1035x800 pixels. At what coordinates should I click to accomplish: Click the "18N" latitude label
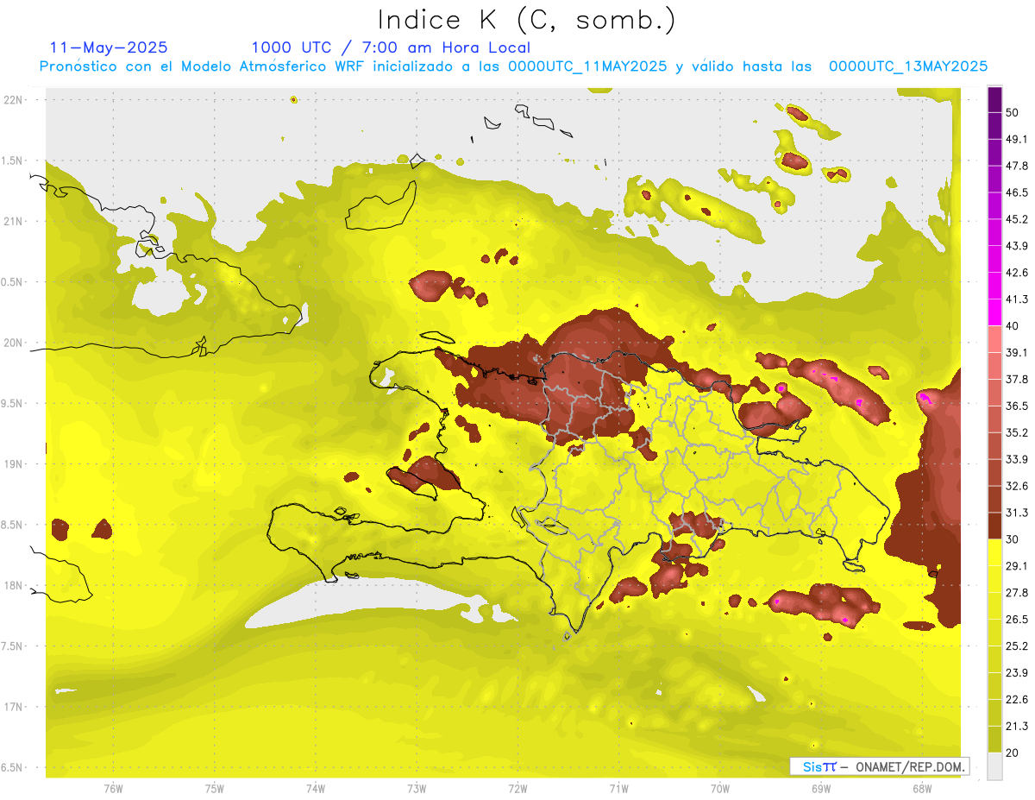pos(13,585)
